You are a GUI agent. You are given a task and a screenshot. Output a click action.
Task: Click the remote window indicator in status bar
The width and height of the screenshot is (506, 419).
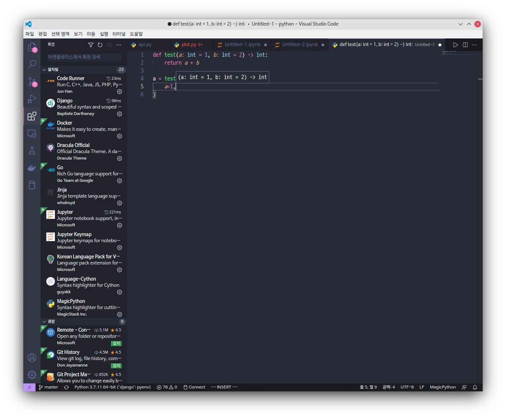pyautogui.click(x=29, y=387)
